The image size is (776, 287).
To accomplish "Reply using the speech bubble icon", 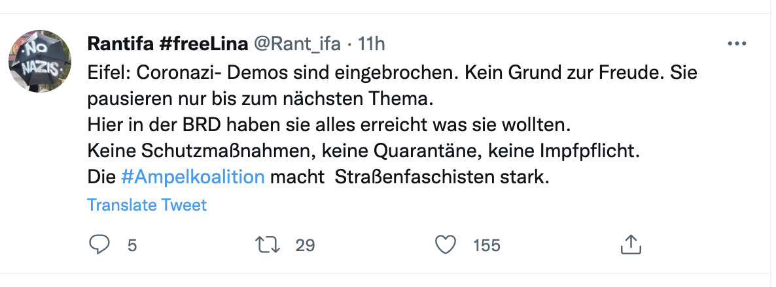I will click(x=99, y=245).
